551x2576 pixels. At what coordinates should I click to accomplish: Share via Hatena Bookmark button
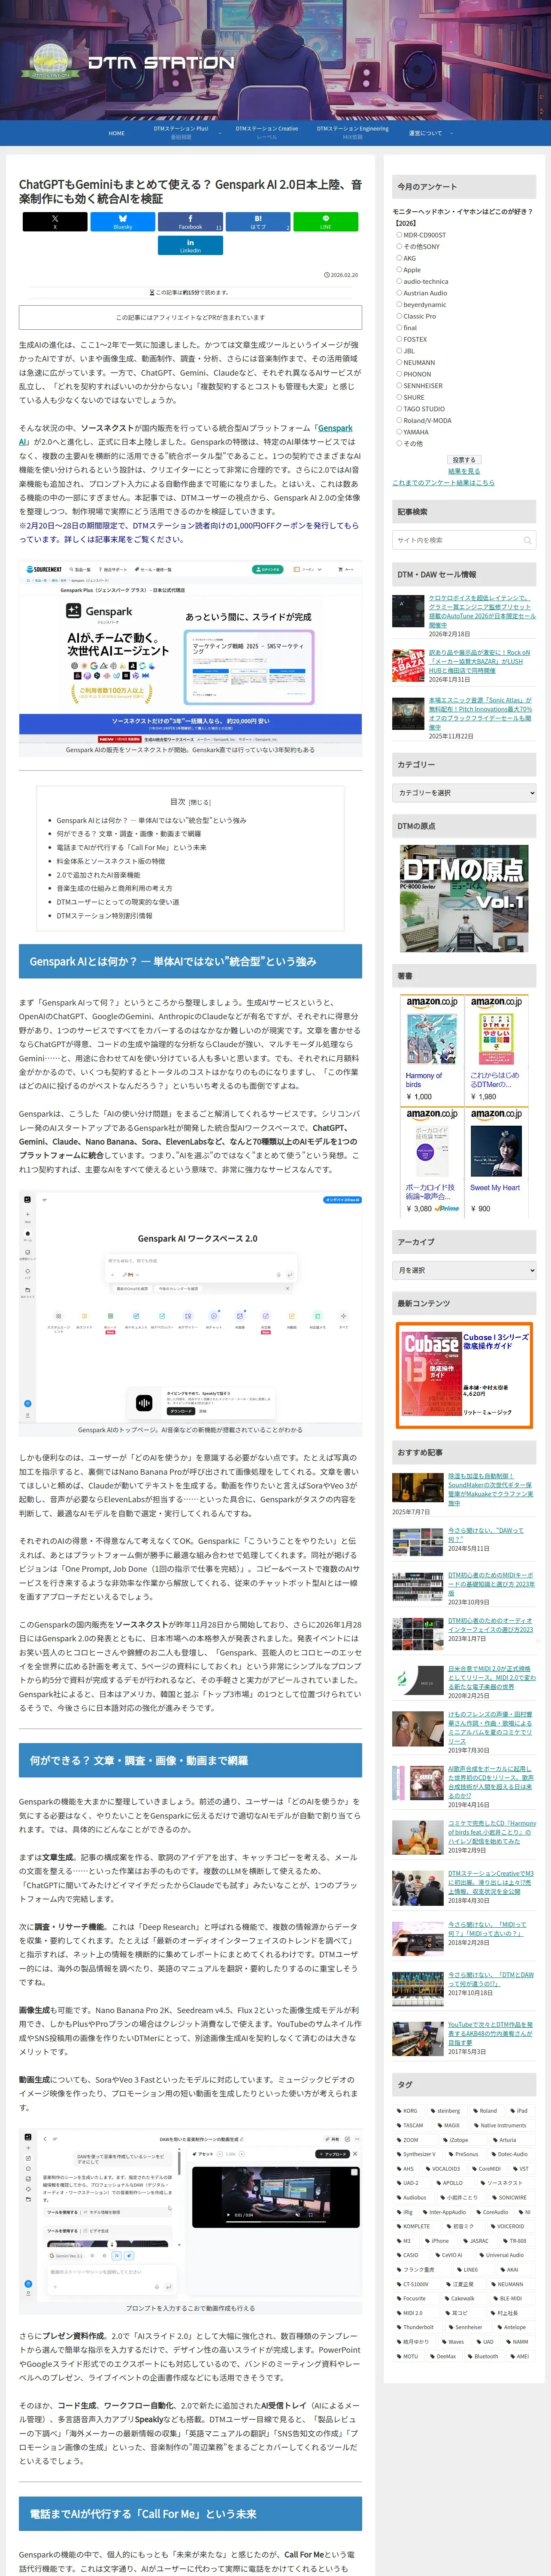coord(258,222)
